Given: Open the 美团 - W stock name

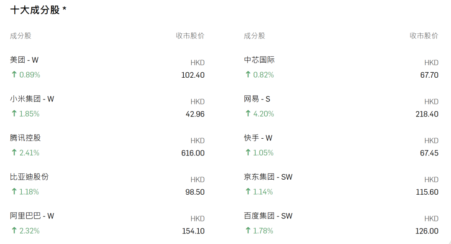Looking at the screenshot, I should click(24, 60).
